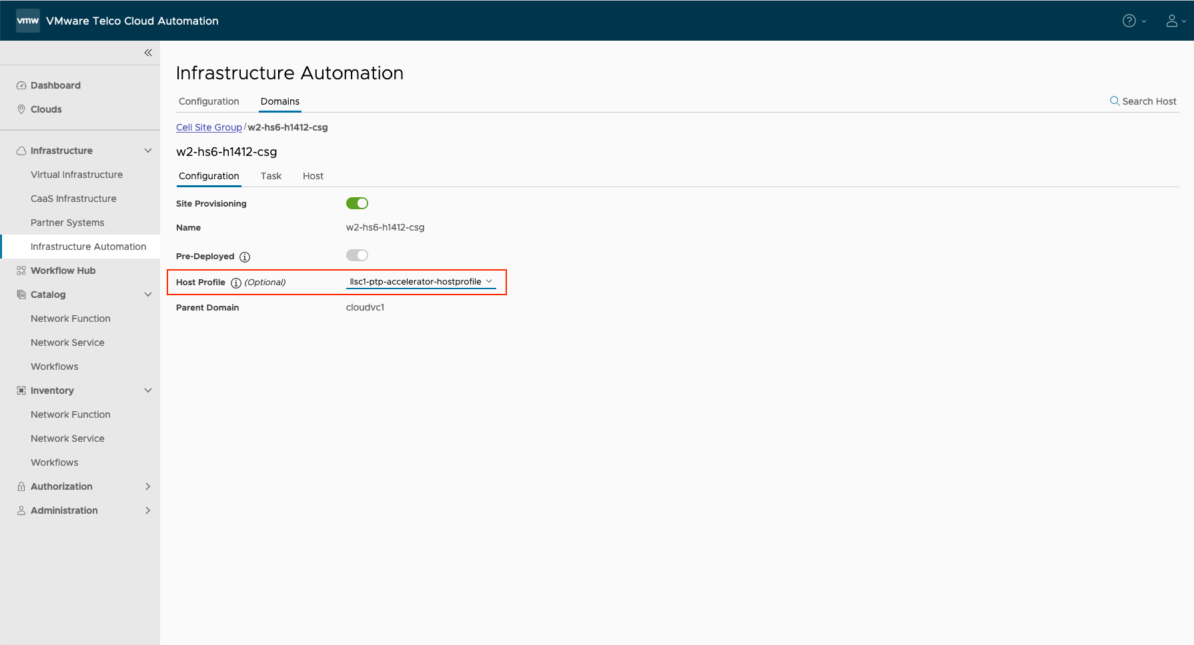Click VMware Telco Cloud Automation title
Viewport: 1194px width, 645px height.
coord(132,21)
